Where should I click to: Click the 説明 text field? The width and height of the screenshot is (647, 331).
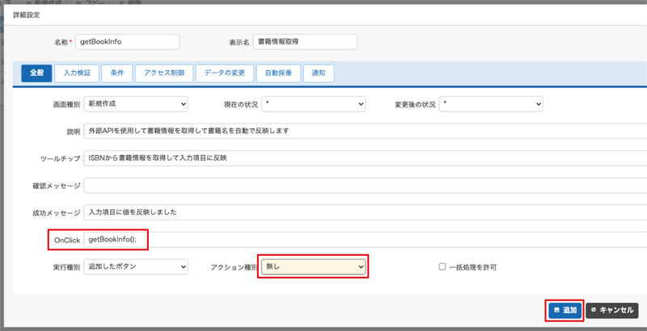(366, 131)
